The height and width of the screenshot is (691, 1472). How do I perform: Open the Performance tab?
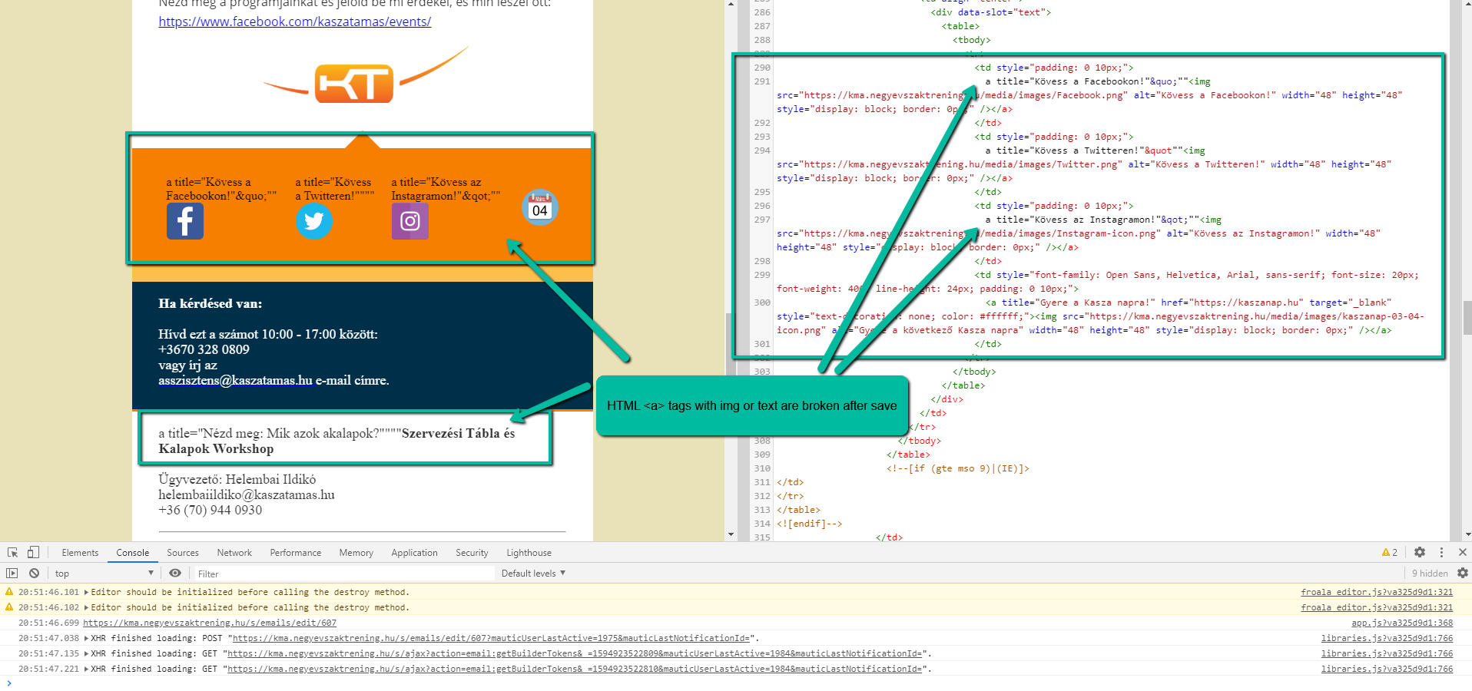(x=296, y=553)
